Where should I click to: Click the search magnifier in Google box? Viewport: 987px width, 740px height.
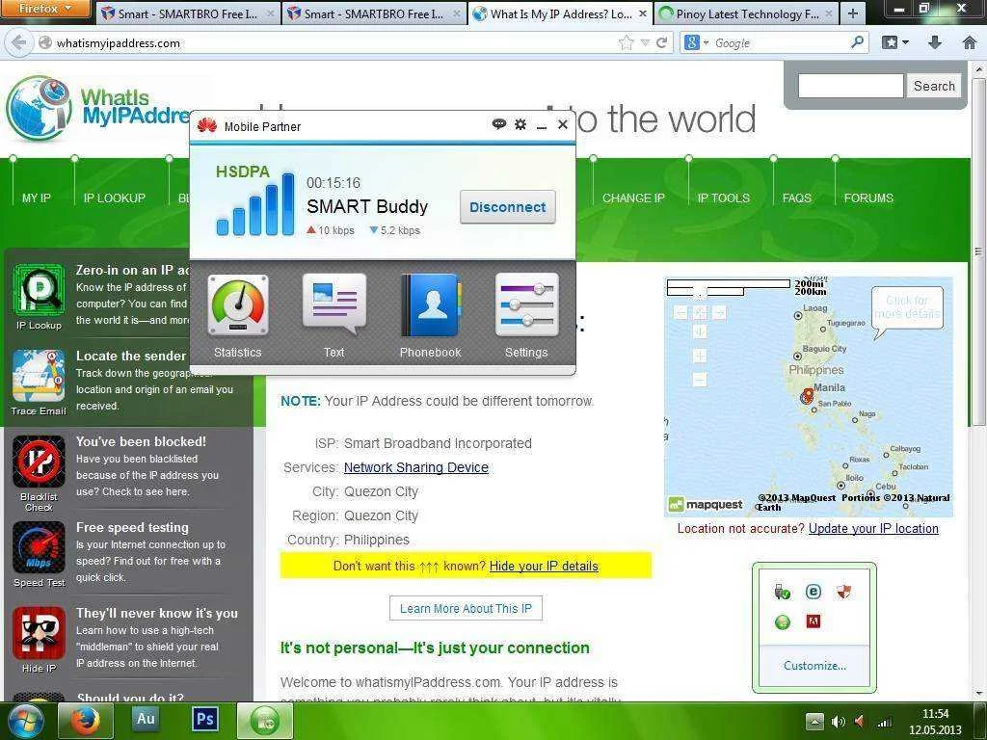pyautogui.click(x=857, y=42)
